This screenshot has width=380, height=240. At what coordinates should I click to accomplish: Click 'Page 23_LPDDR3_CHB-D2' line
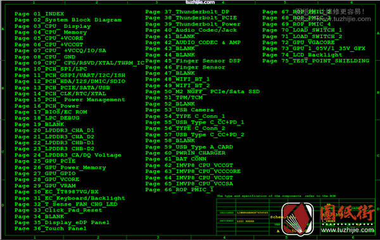point(54,149)
